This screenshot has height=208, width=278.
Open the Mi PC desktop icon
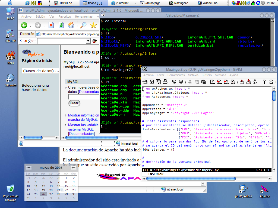click(11, 14)
